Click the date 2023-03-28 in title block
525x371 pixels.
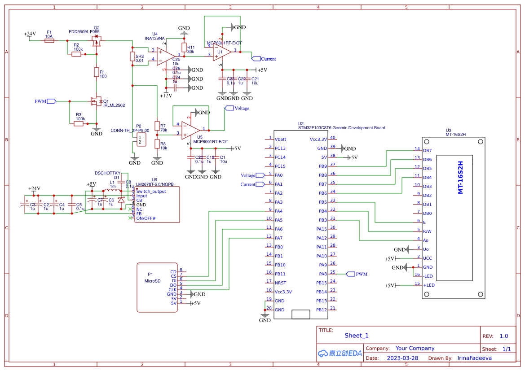(x=403, y=358)
